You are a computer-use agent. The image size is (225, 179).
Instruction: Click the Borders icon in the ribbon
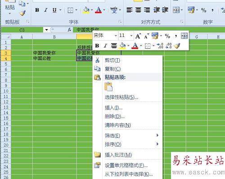point(70,10)
